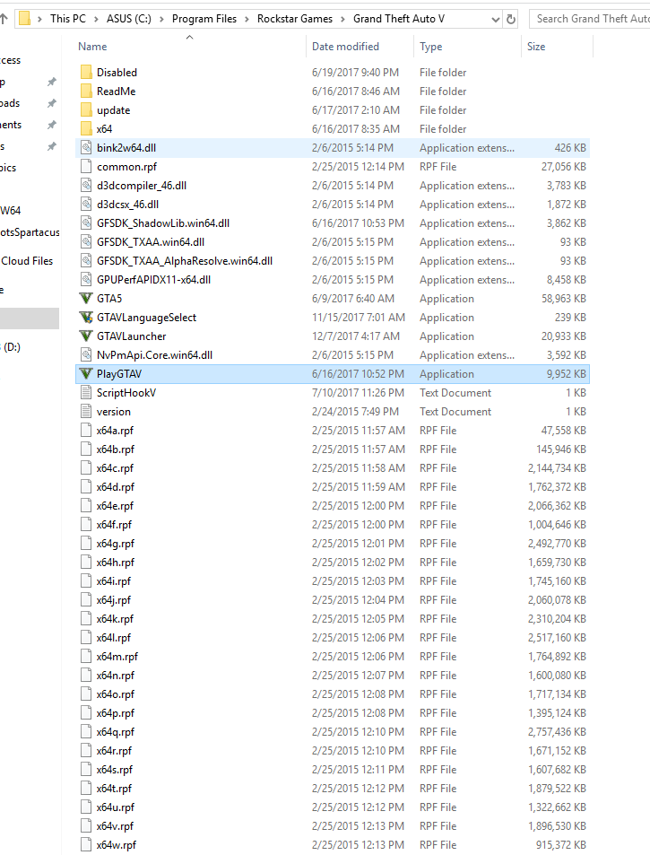Click the Search Grand Theft Auto field

coord(590,19)
